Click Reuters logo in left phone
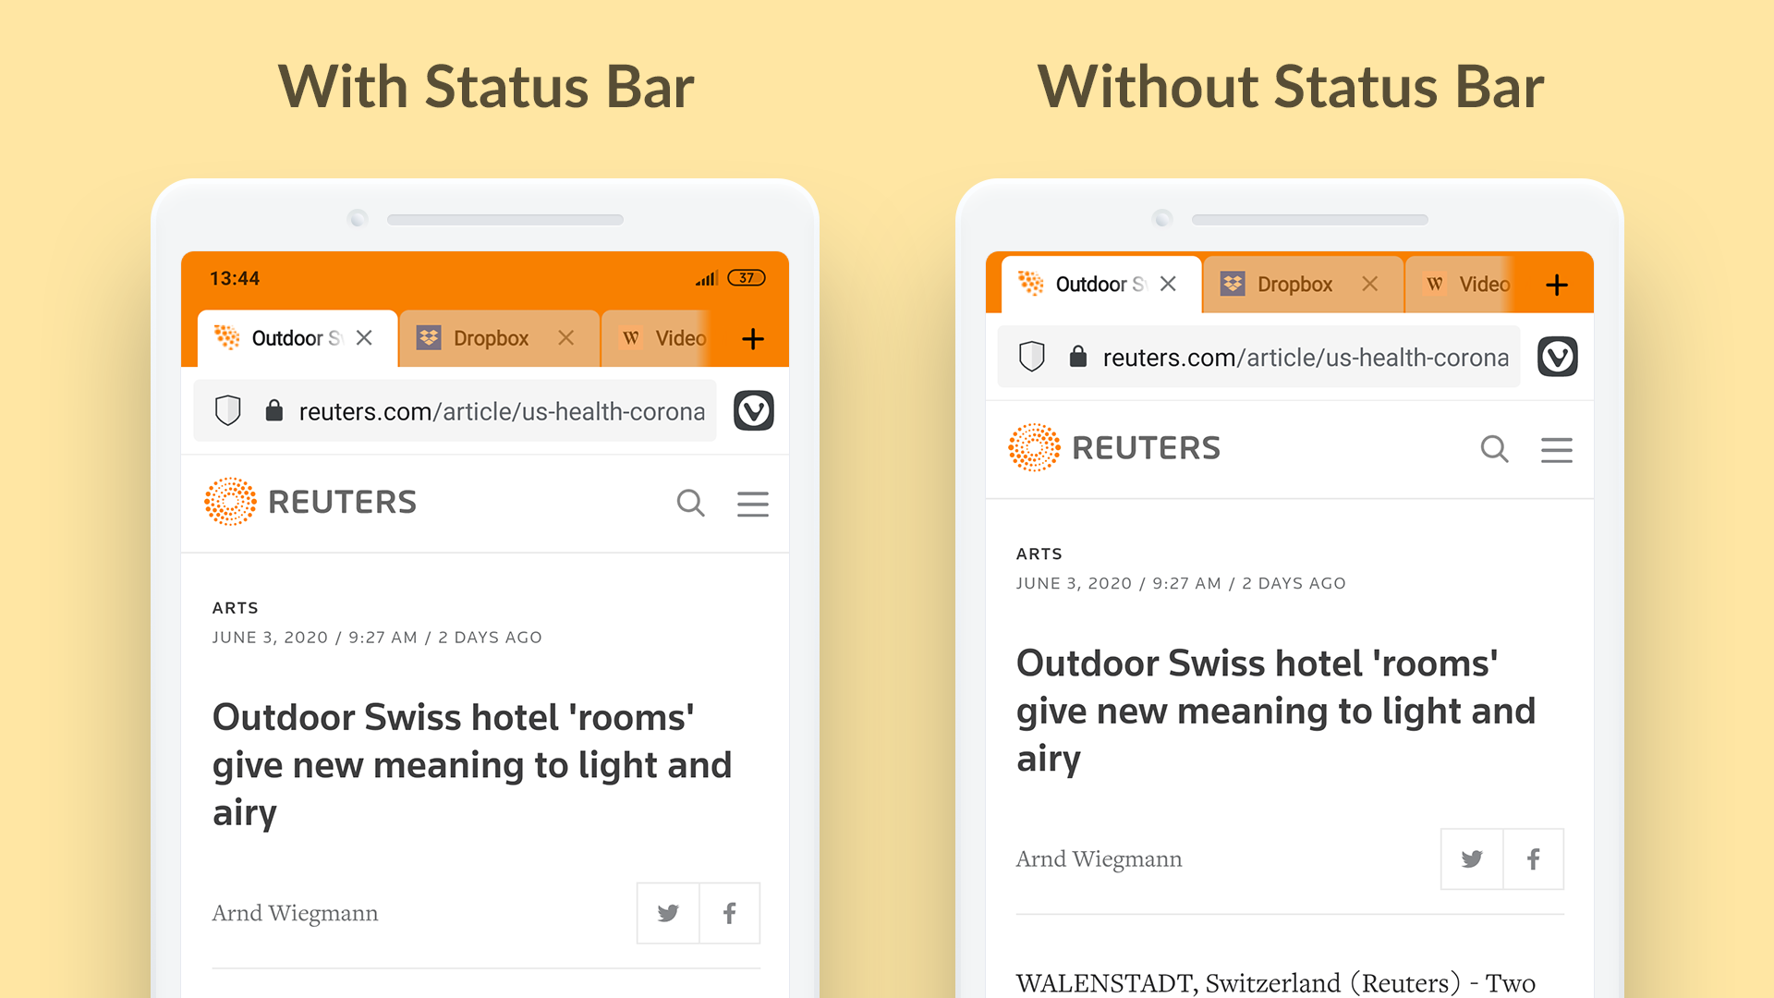 (310, 502)
